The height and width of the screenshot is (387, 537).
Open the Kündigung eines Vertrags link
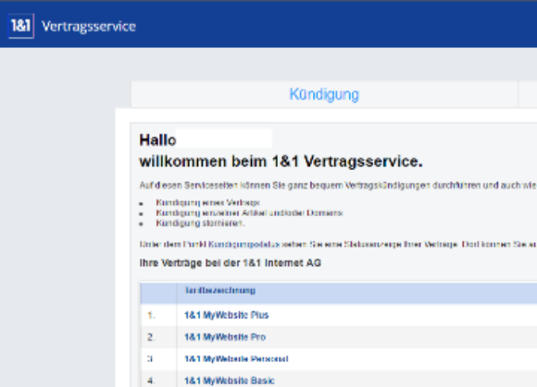coord(207,202)
